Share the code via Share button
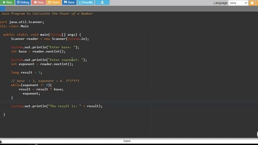 tap(54, 2)
